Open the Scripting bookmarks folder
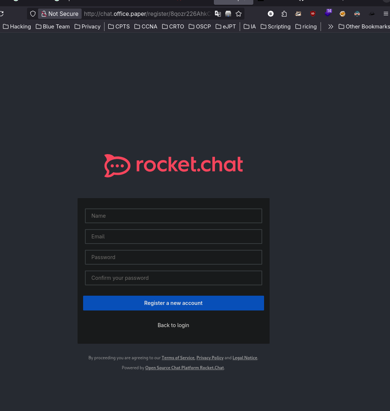 coord(276,27)
